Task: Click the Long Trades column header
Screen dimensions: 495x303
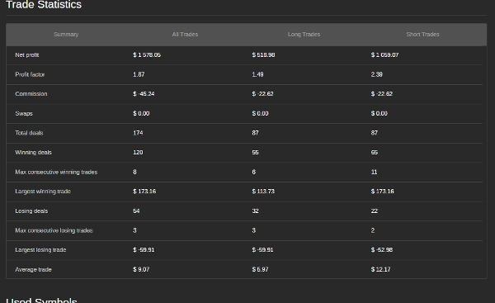Action: (304, 35)
